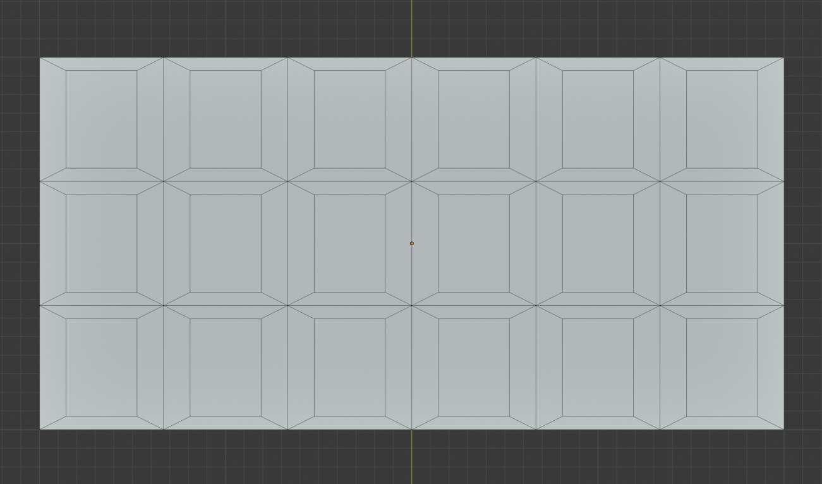Click the green axis line below the mesh
The height and width of the screenshot is (484, 822).
coord(411,461)
